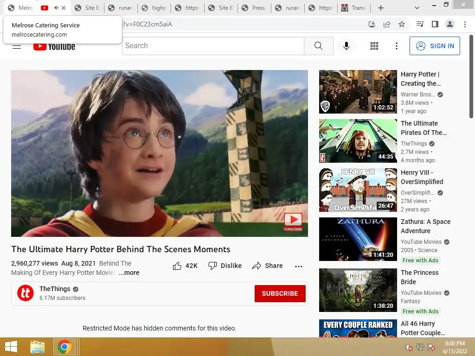
Task: Switch to the Press tab
Action: 255,8
